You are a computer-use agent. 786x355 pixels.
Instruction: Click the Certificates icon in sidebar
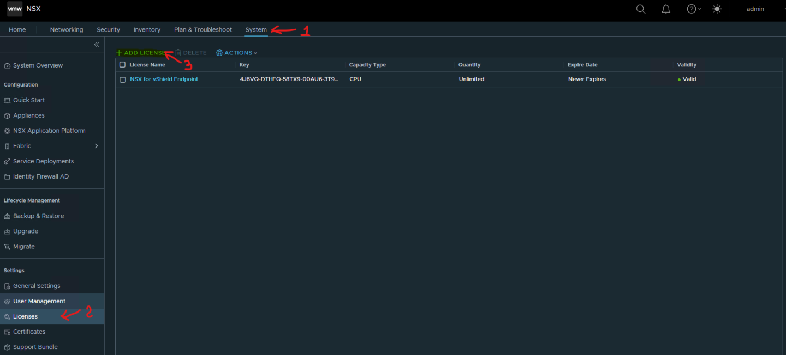coord(7,332)
